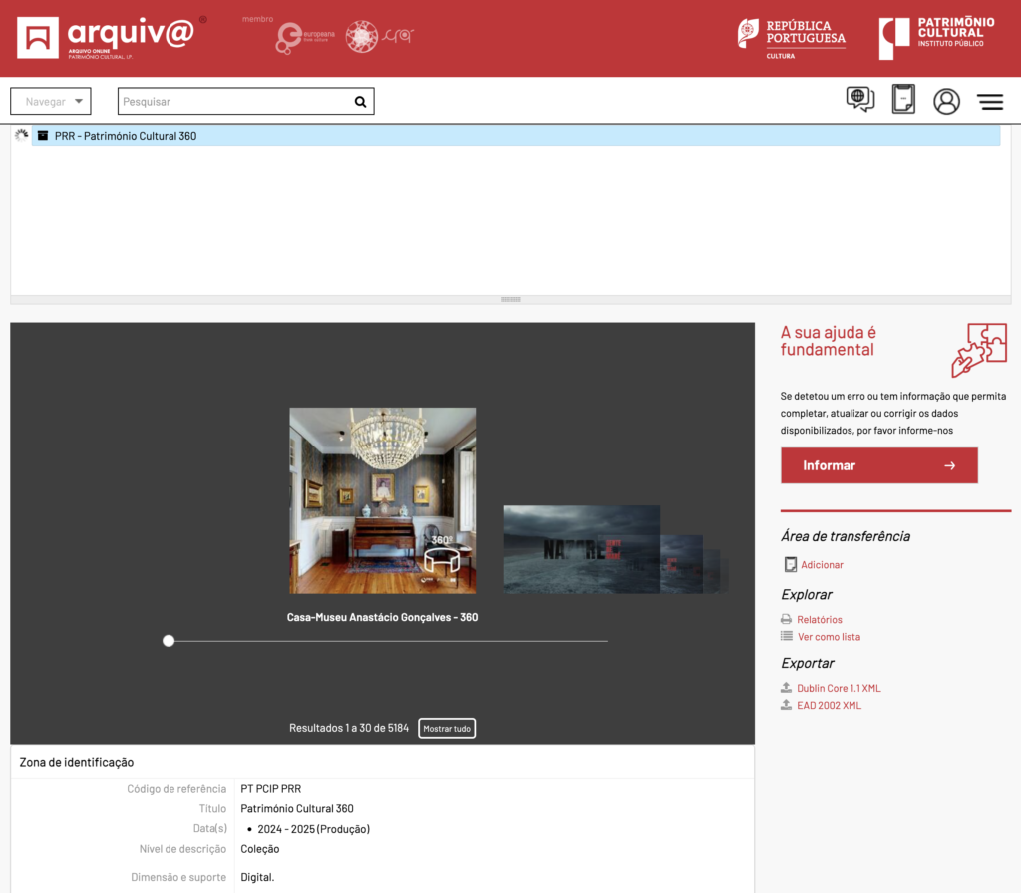Click the carousel slider handle
The height and width of the screenshot is (893, 1021).
(x=169, y=641)
